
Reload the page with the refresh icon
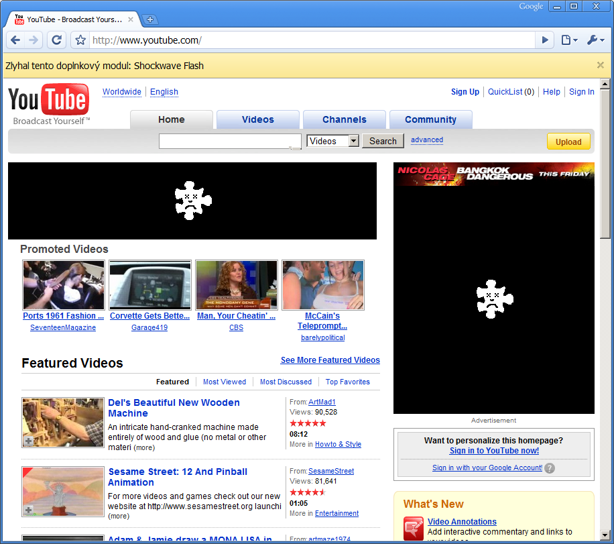coord(56,40)
